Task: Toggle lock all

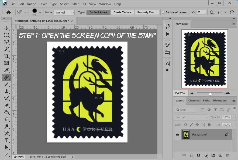Action: point(209,125)
